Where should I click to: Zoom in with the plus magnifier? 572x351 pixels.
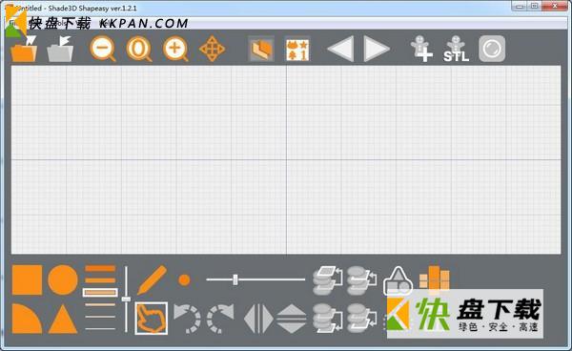[175, 49]
